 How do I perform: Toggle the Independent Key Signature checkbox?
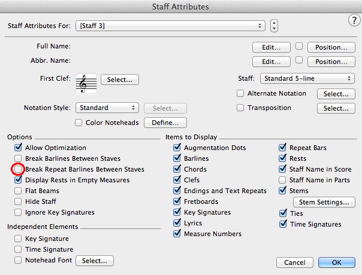pyautogui.click(x=18, y=238)
